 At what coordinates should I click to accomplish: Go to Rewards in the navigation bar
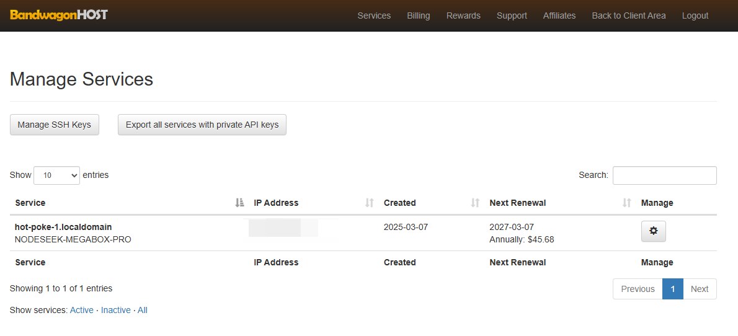pyautogui.click(x=463, y=15)
